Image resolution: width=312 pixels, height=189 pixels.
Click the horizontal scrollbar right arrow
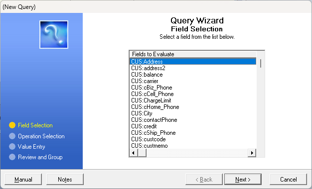[252, 153]
